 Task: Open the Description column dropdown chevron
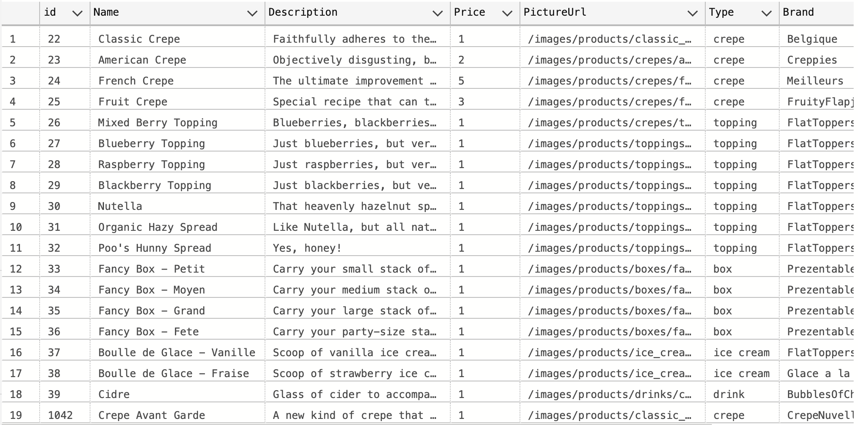tap(437, 13)
